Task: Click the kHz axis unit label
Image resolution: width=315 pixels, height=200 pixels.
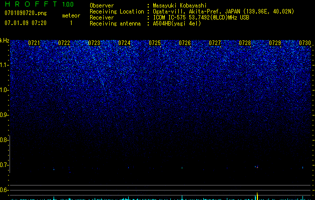Action: coord(5,40)
